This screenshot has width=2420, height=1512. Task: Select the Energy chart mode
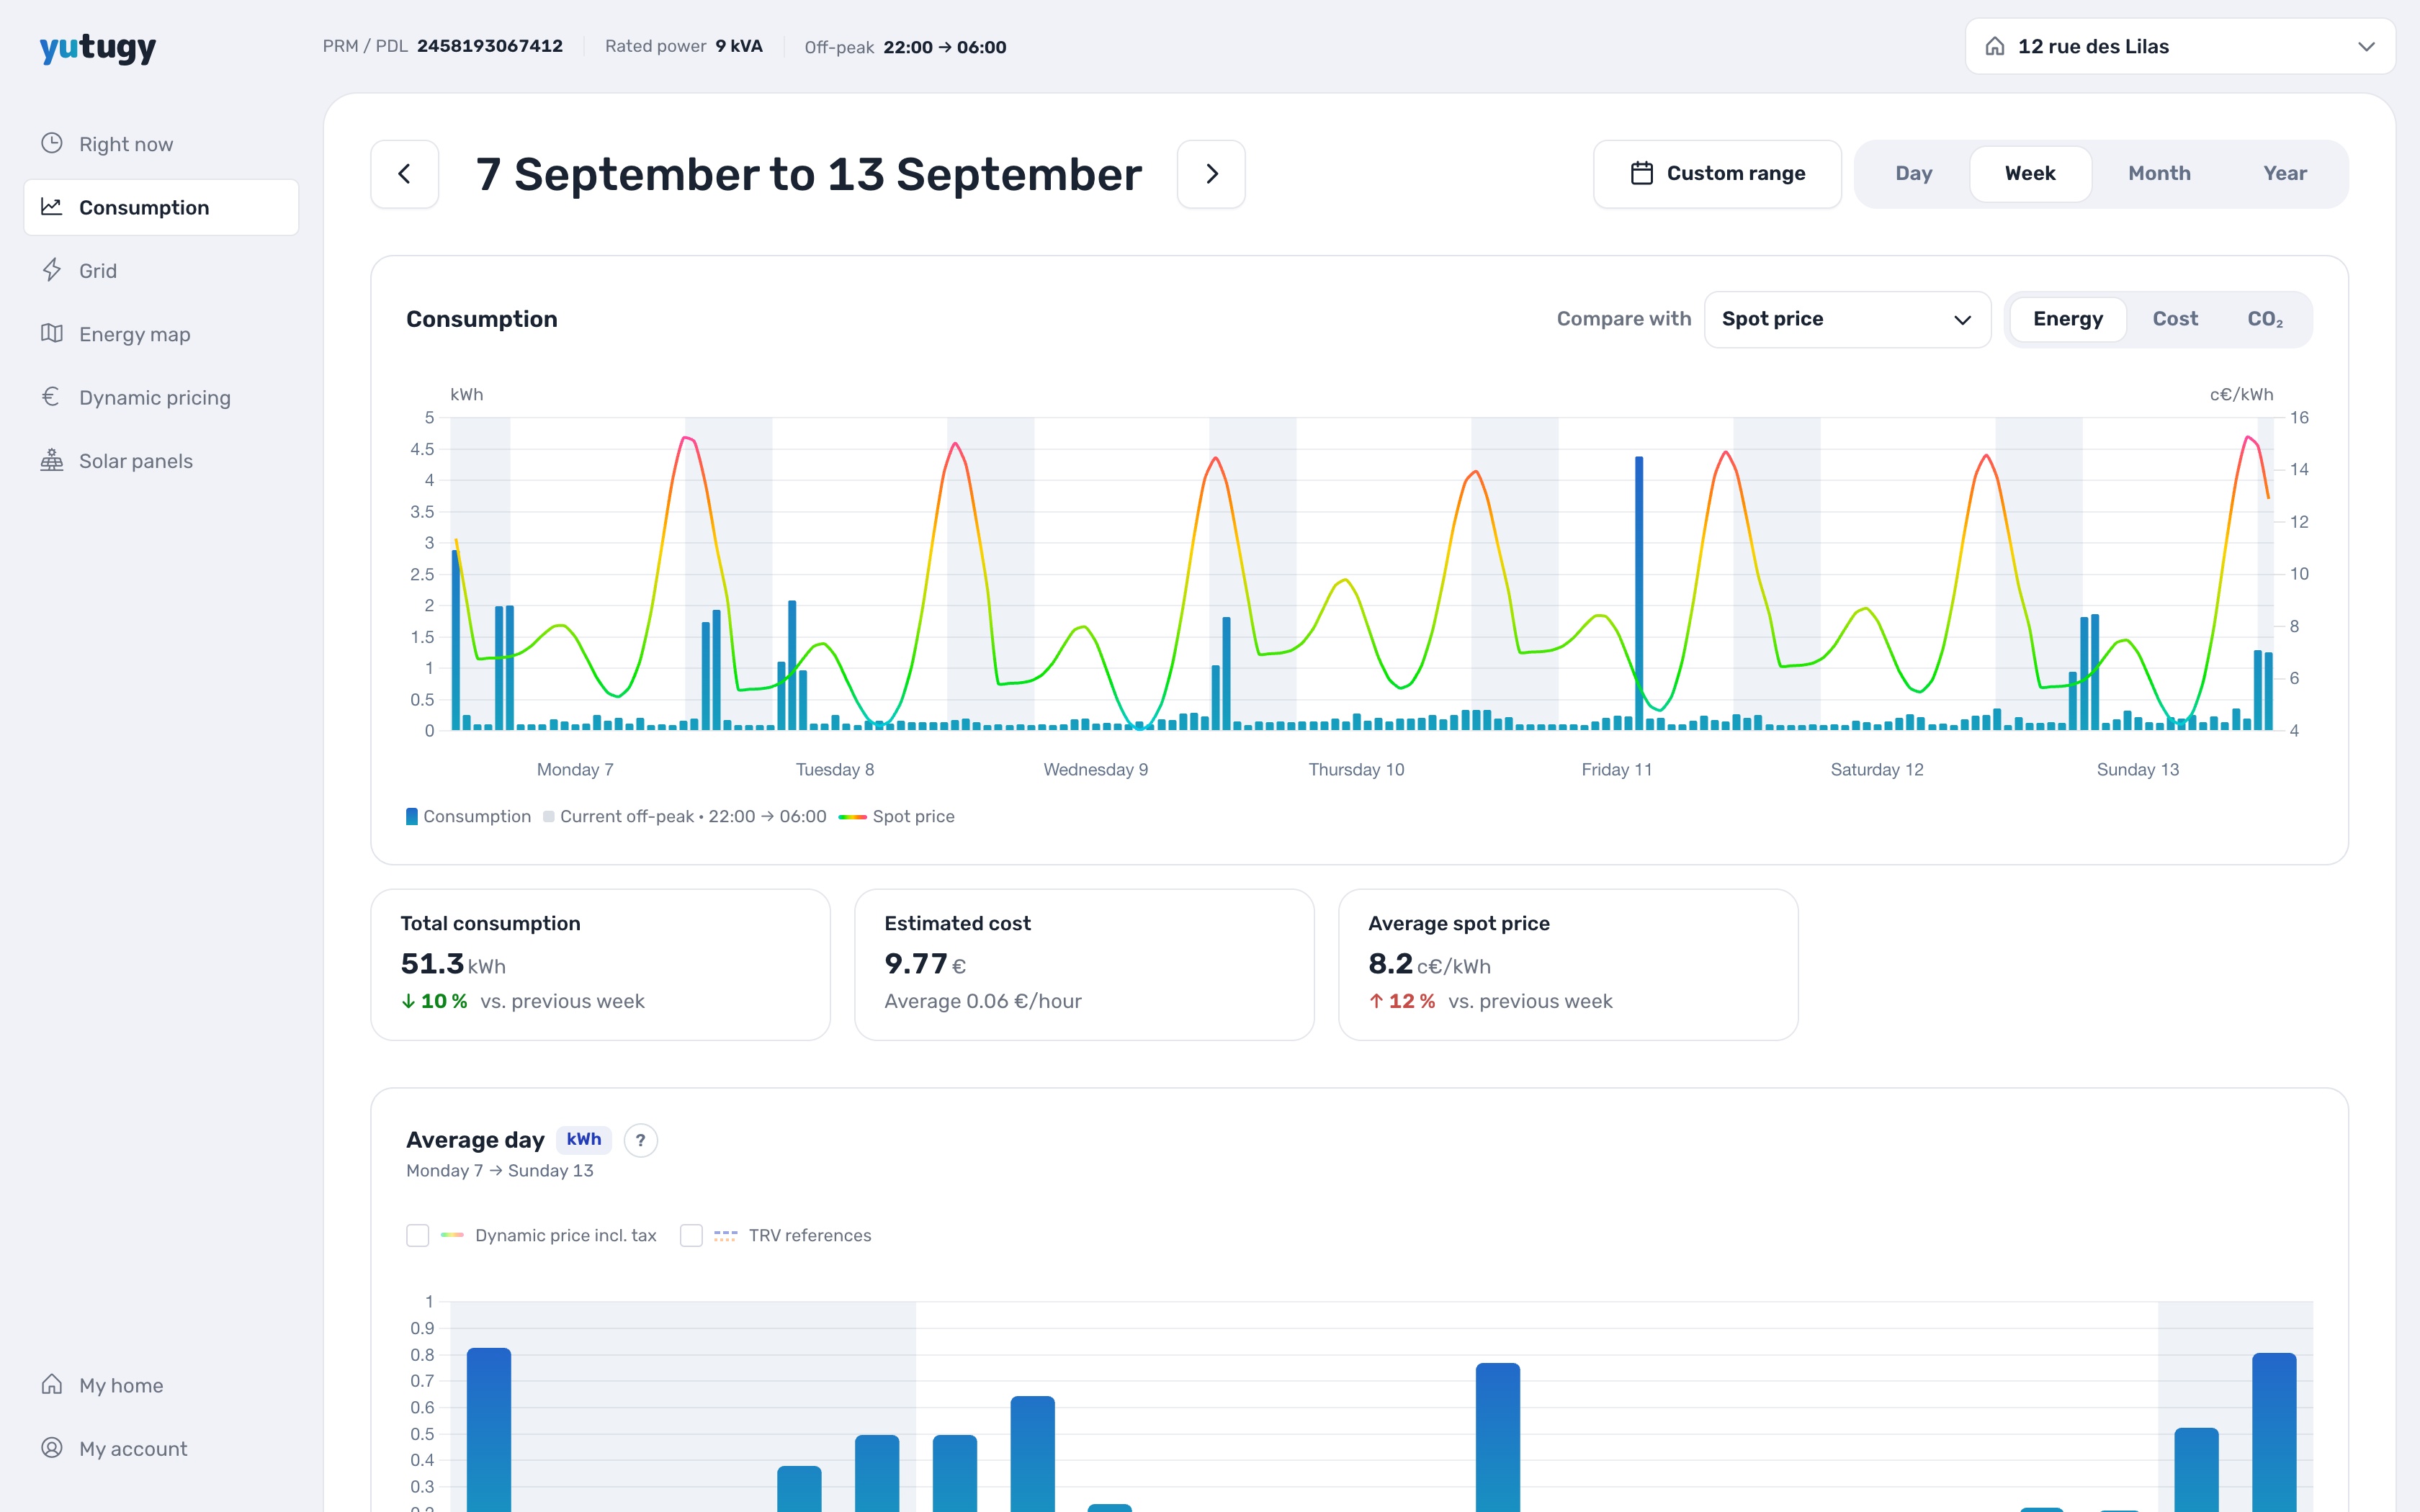2068,319
